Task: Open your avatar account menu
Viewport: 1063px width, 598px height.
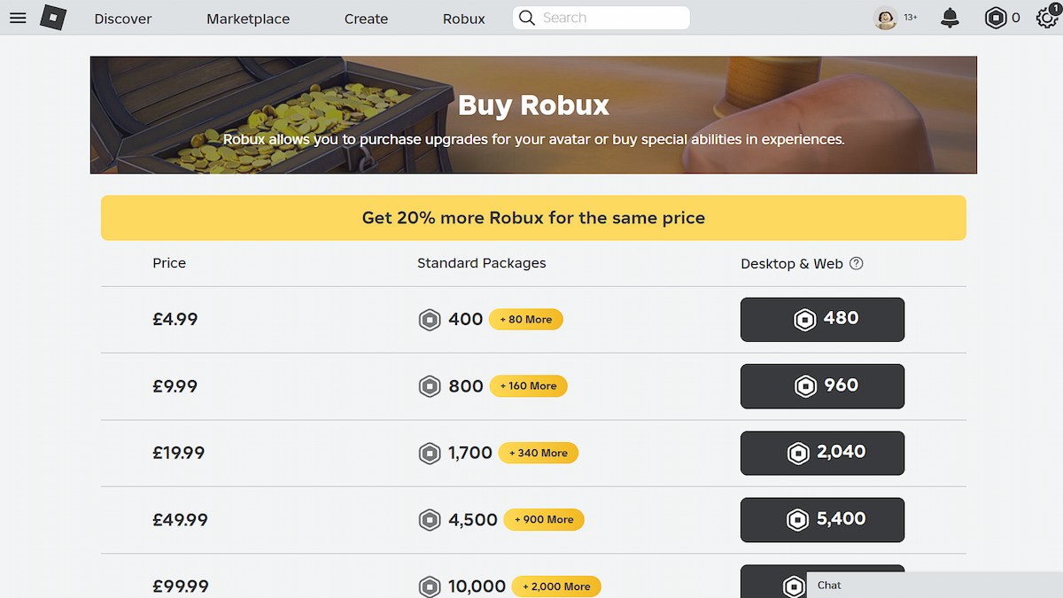Action: tap(885, 18)
